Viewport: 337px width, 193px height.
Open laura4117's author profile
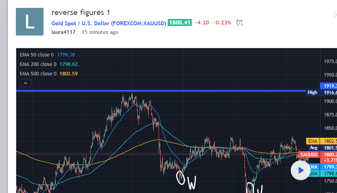coord(63,32)
